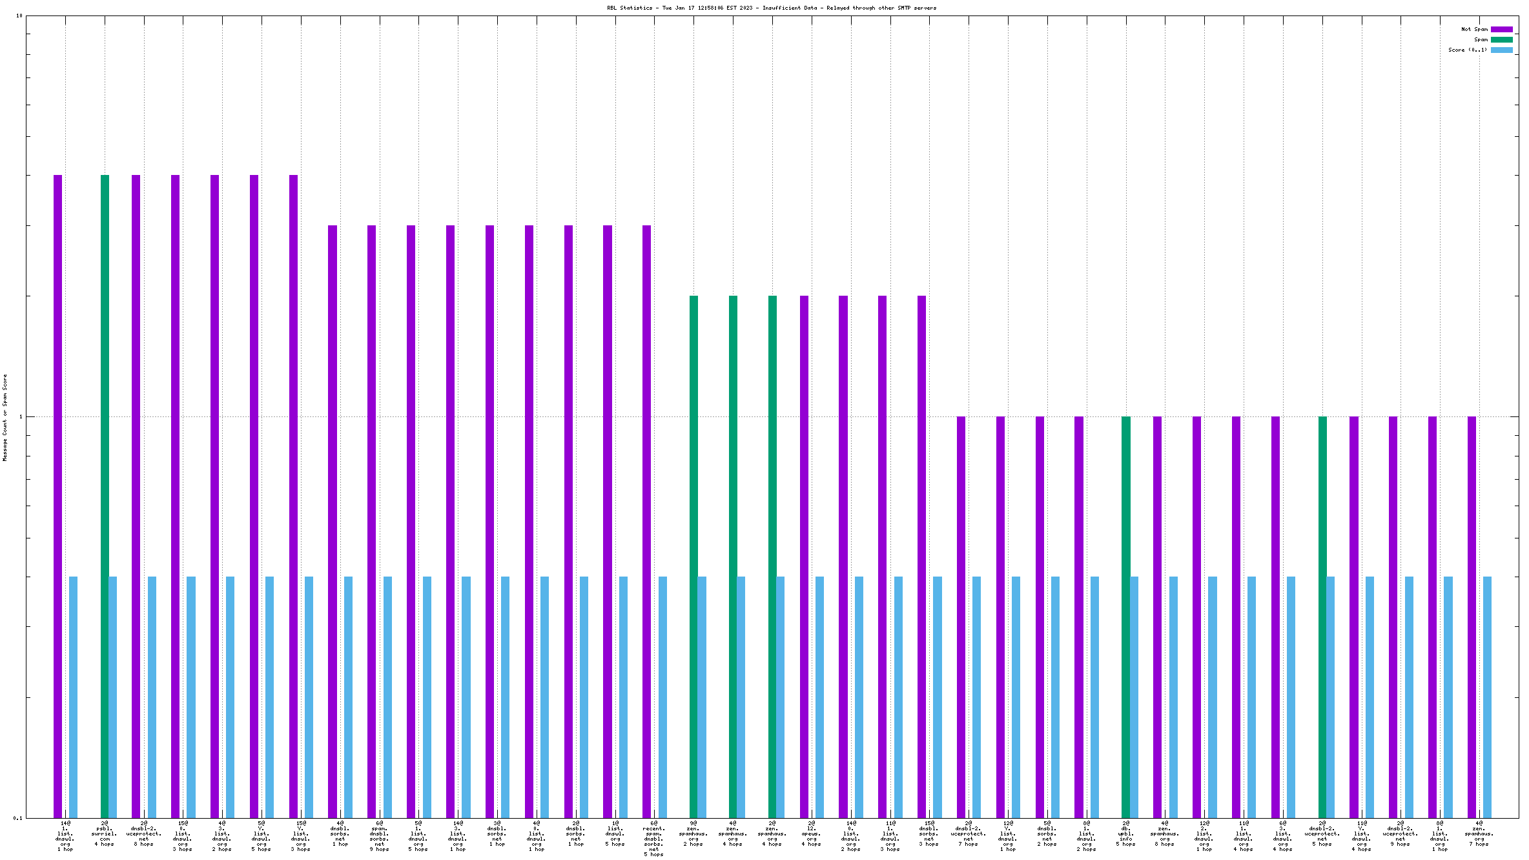Click the db.wpbl.info 5 hops label

pyautogui.click(x=1126, y=834)
